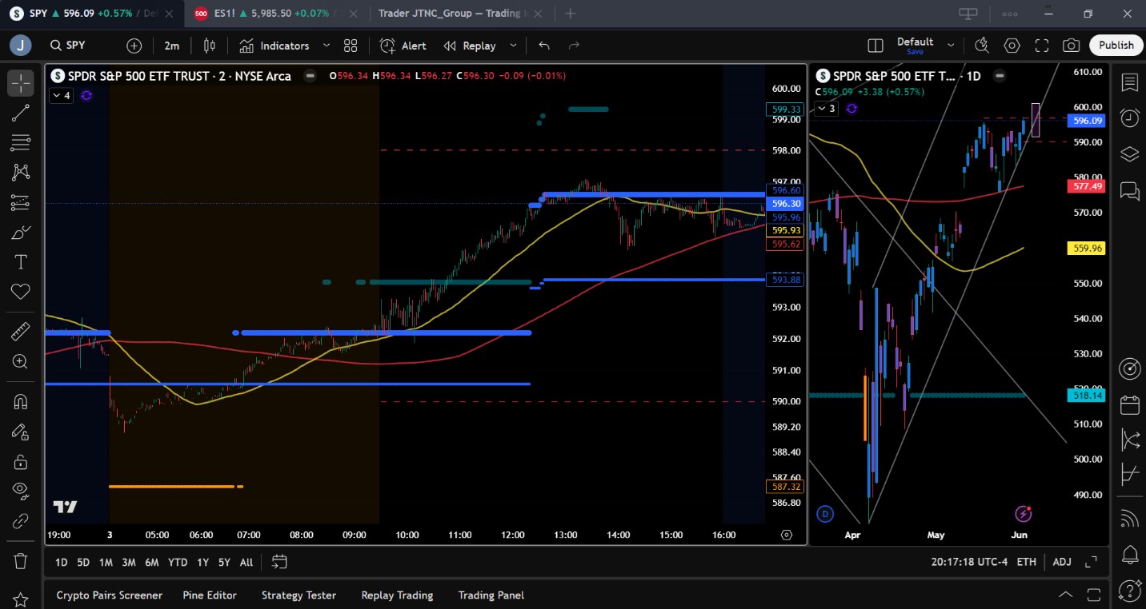Open the chart patterns tool group
Image resolution: width=1146 pixels, height=609 pixels.
pos(21,172)
